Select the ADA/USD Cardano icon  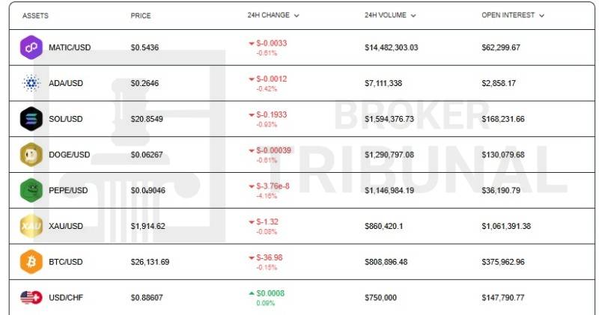31,83
